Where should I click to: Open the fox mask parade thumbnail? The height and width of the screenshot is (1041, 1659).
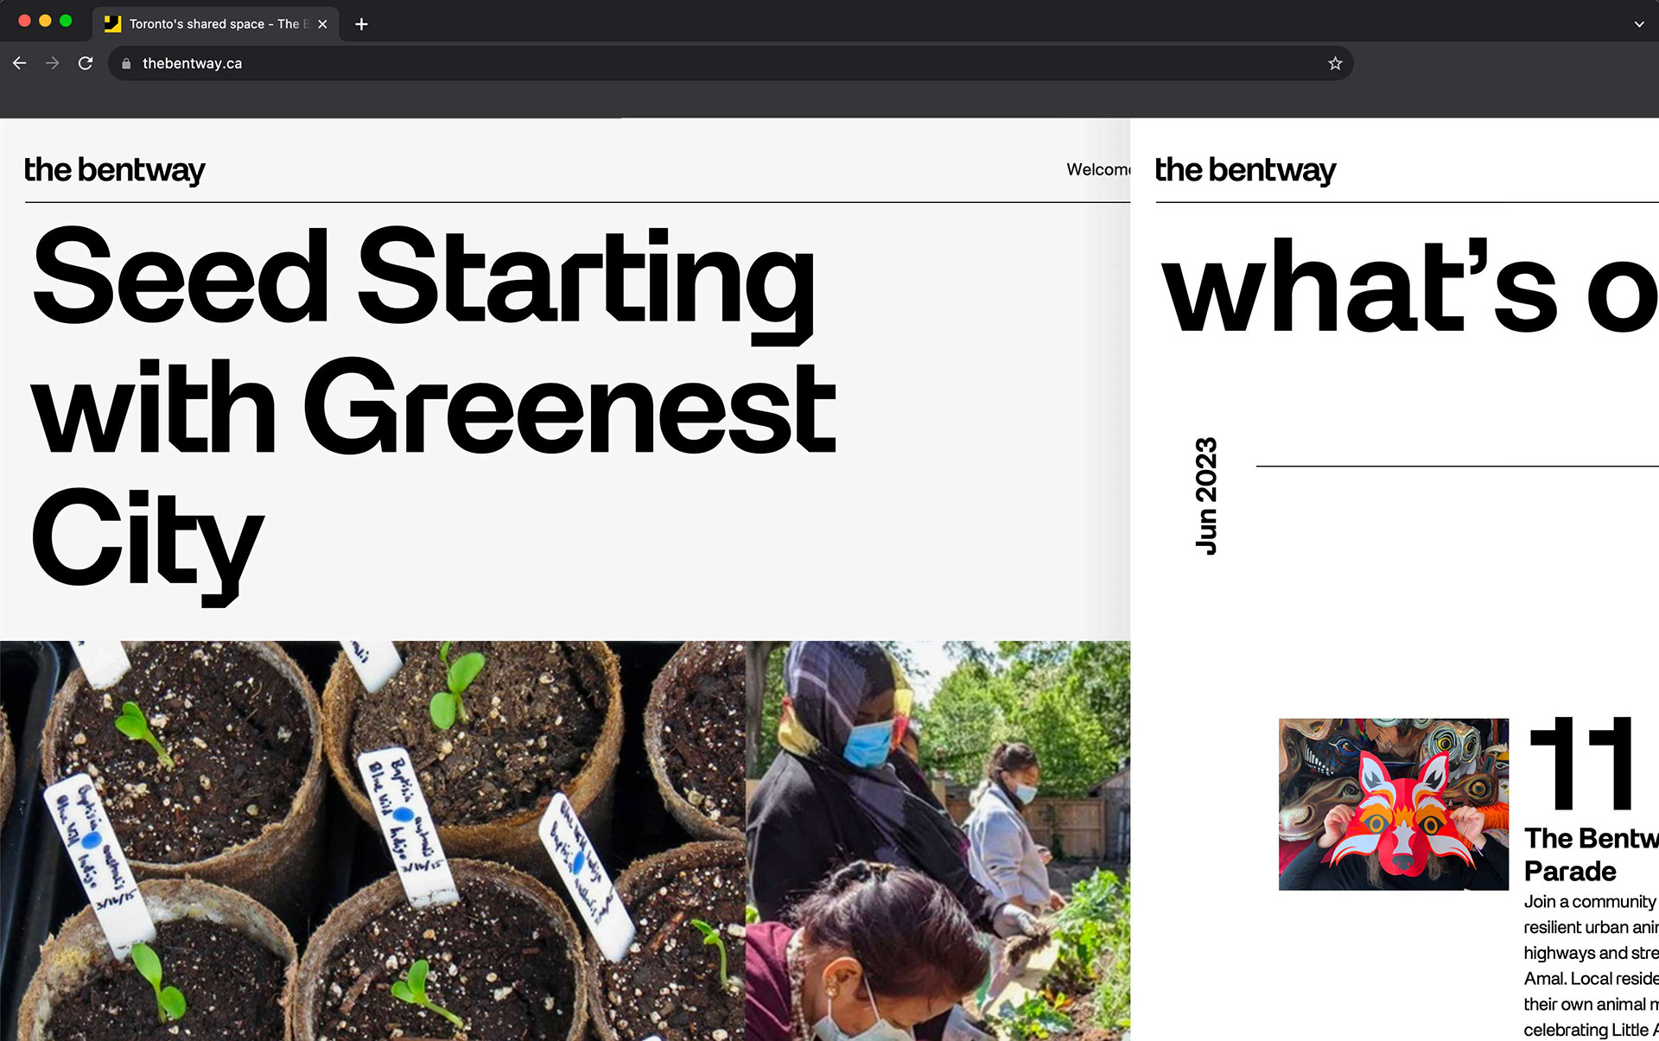pos(1393,803)
